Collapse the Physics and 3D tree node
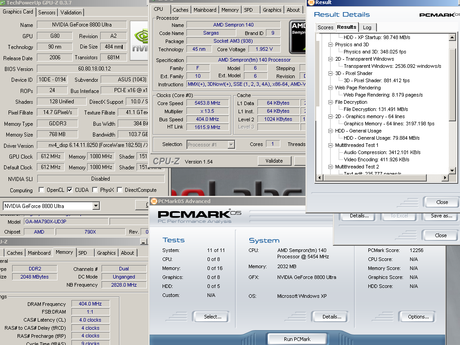The width and height of the screenshot is (460, 345). coord(330,44)
